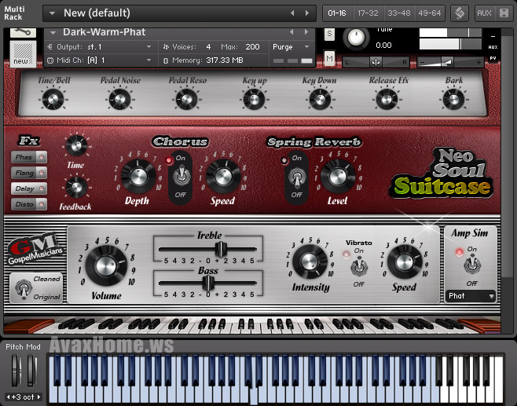Click the Bass slider handle
517x406 pixels.
[x=208, y=283]
